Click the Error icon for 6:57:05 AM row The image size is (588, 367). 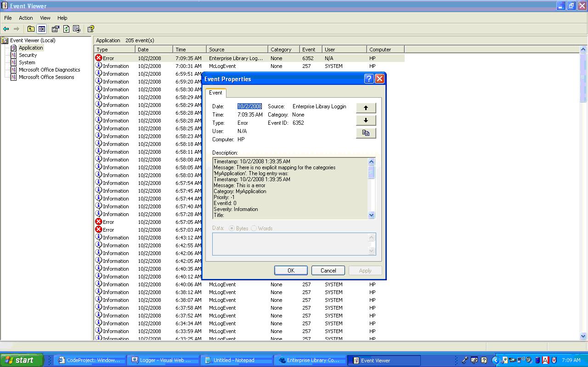[98, 222]
